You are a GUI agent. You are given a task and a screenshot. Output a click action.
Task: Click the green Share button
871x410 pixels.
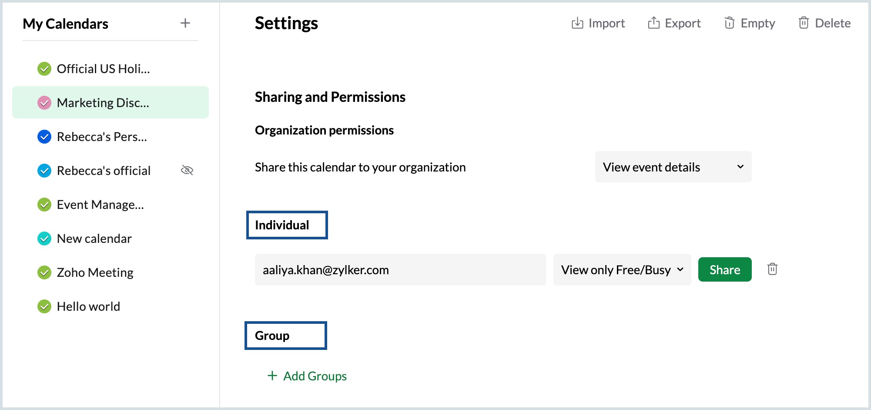pyautogui.click(x=724, y=270)
